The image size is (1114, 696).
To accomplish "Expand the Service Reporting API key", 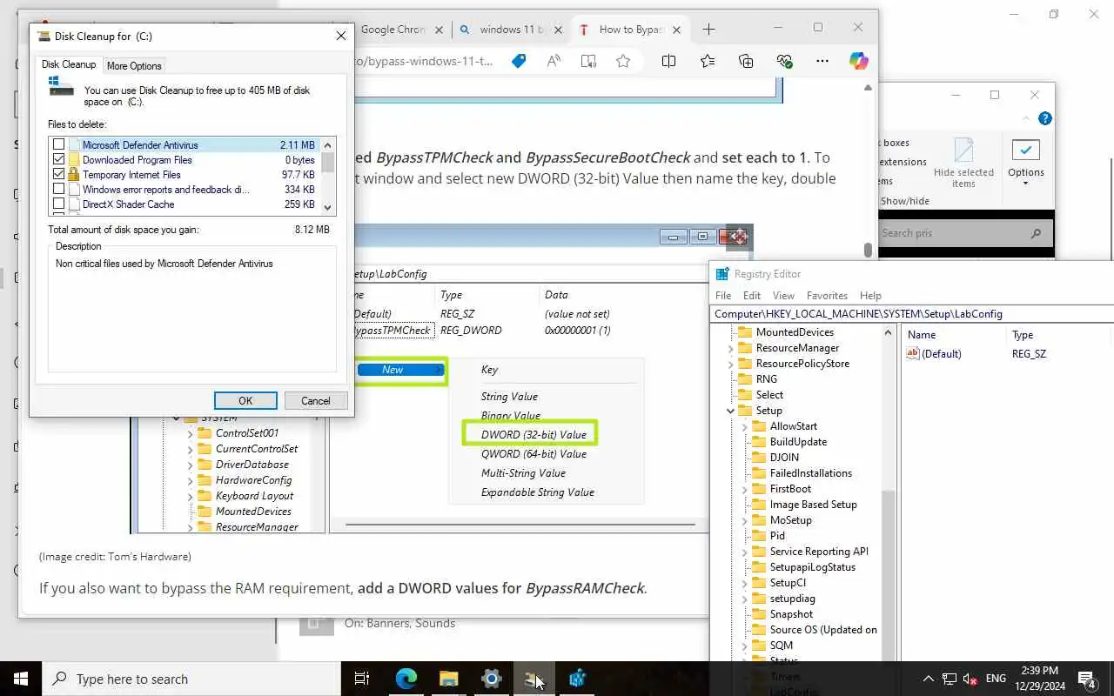I will (744, 552).
